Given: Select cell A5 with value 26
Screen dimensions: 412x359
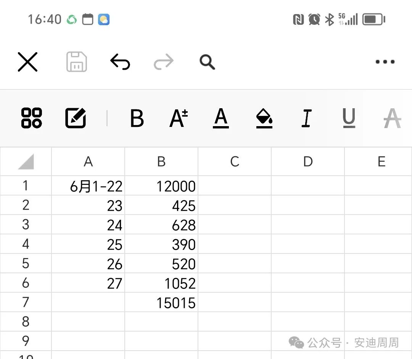Looking at the screenshot, I should (x=88, y=263).
